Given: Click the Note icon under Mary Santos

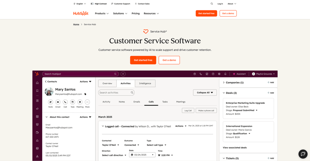Looking at the screenshot, I should pos(50,102).
